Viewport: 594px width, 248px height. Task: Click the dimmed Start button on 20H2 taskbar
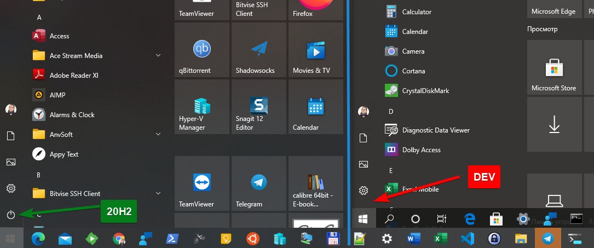click(10, 238)
